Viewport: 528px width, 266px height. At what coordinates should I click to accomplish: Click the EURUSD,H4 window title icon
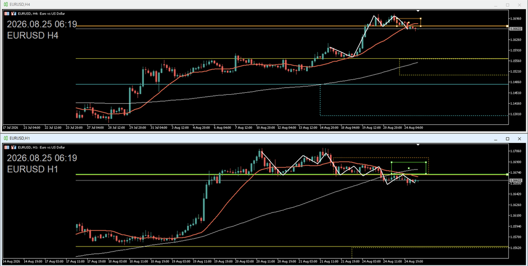[x=6, y=4]
